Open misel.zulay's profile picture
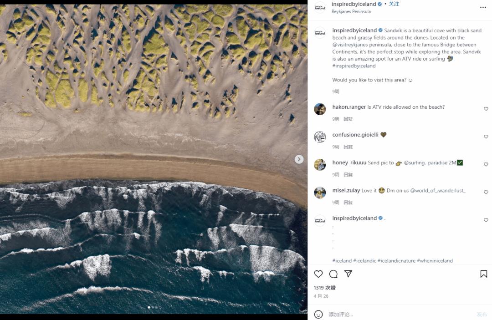 320,193
